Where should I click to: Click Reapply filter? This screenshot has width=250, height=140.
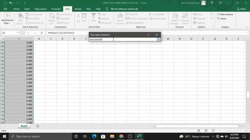tap(104, 19)
